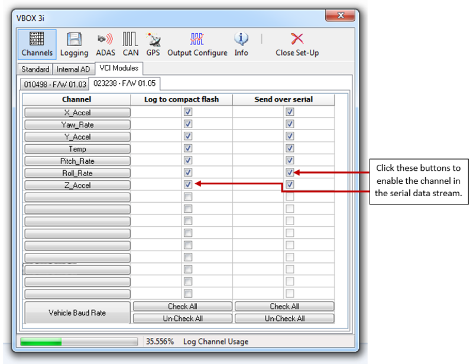
Task: Toggle Pitch_Rate send over serial
Action: tap(290, 160)
